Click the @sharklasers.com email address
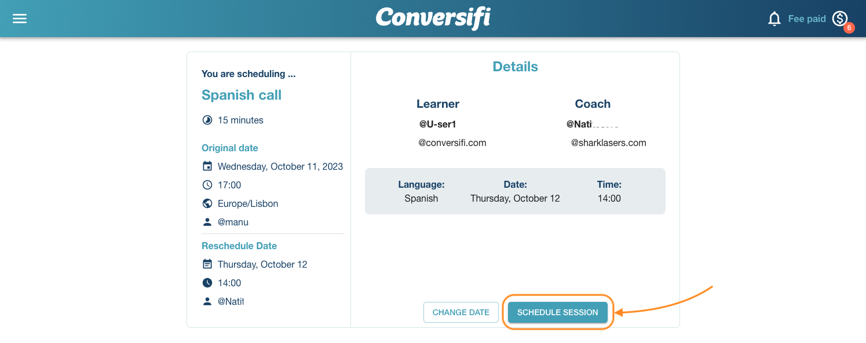The width and height of the screenshot is (866, 343). [609, 143]
